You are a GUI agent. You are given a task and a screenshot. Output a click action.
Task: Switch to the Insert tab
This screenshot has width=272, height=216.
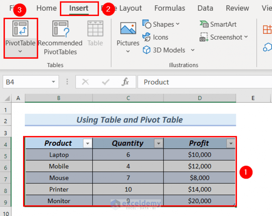click(x=79, y=8)
